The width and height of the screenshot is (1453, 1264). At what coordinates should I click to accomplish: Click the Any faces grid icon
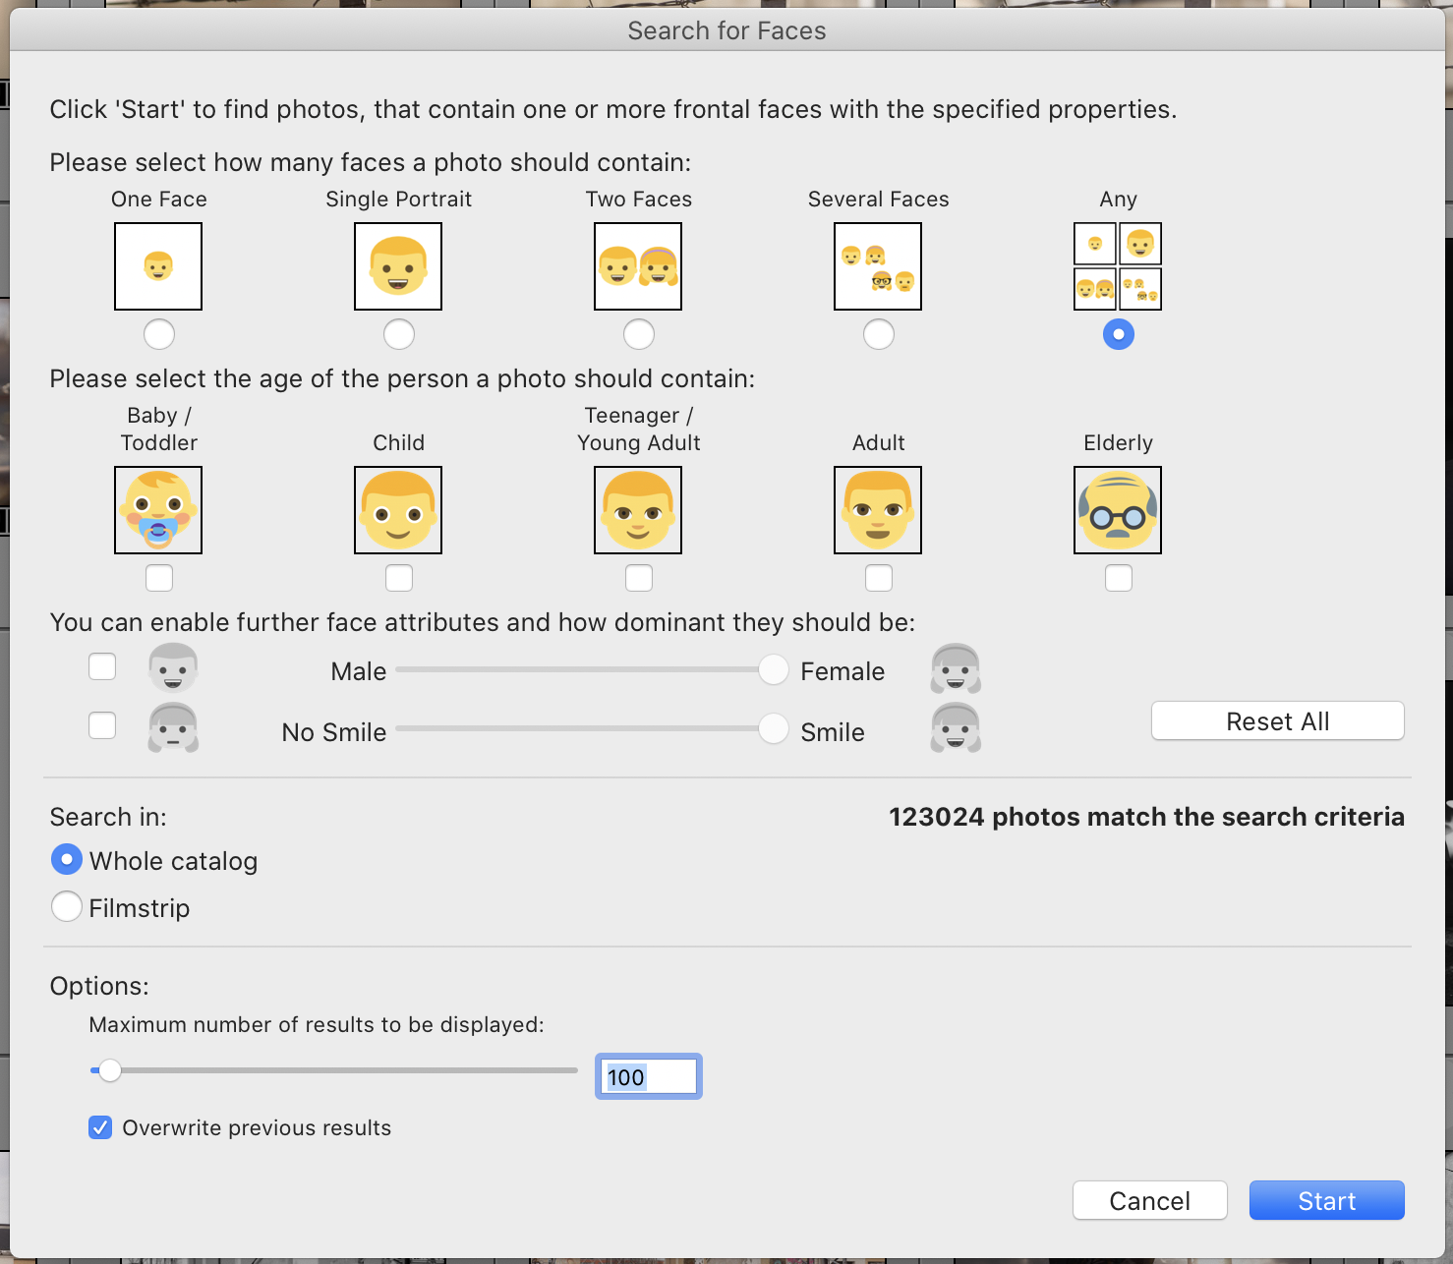(x=1118, y=266)
